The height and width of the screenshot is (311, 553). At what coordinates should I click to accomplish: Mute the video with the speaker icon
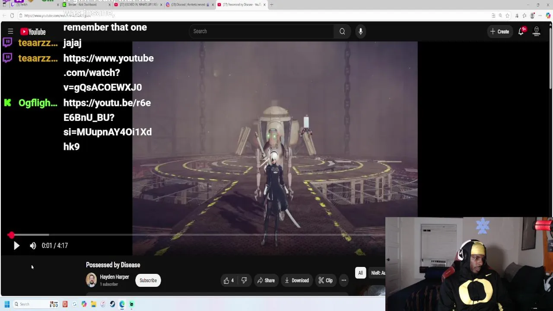(33, 245)
